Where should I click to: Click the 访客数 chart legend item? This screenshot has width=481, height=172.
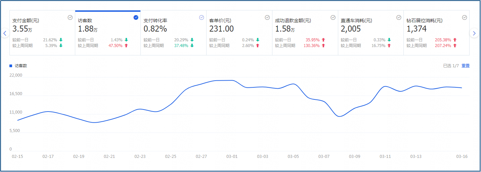(18, 66)
